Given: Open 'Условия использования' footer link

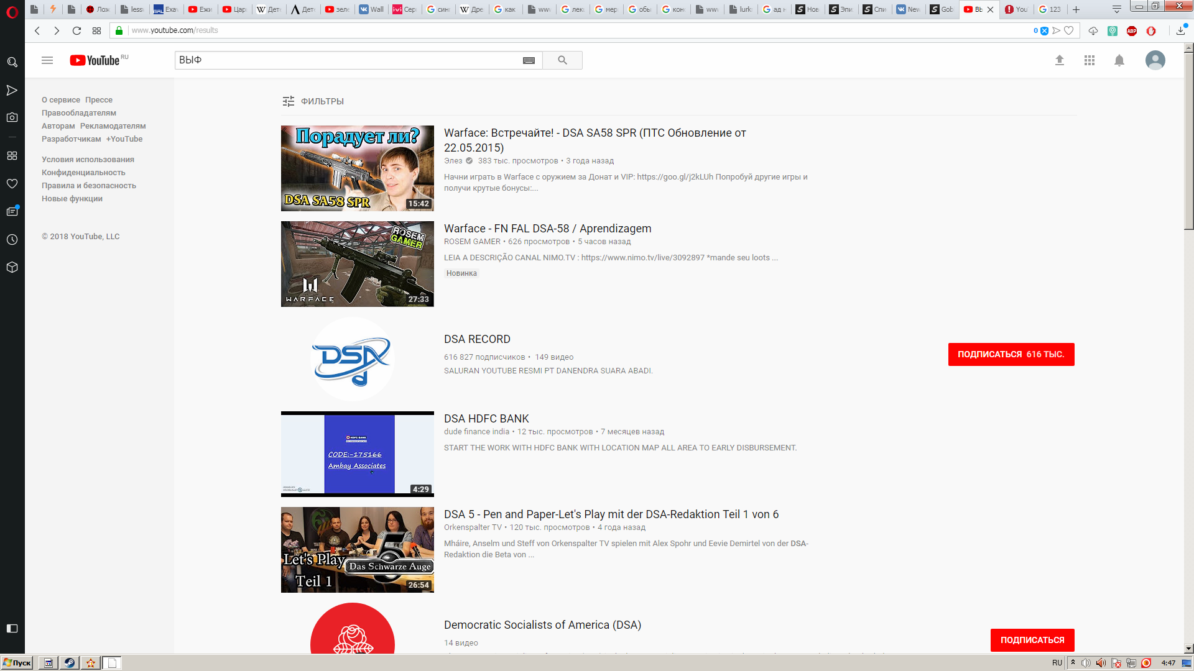Looking at the screenshot, I should tap(88, 160).
